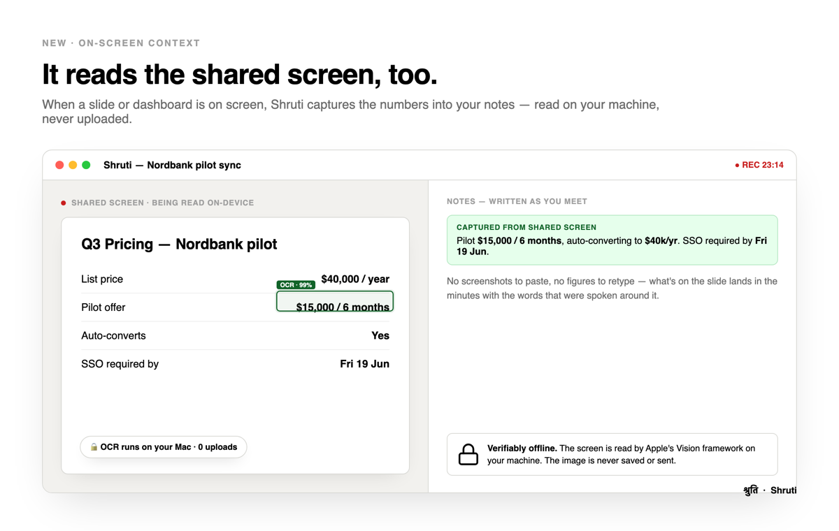Screen dimensions: 839x531
Task: Click the red REC 23:14 recording indicator
Action: pos(759,166)
